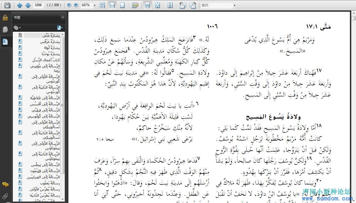Save the PDF with the floppy disk icon

pyautogui.click(x=7, y=5)
